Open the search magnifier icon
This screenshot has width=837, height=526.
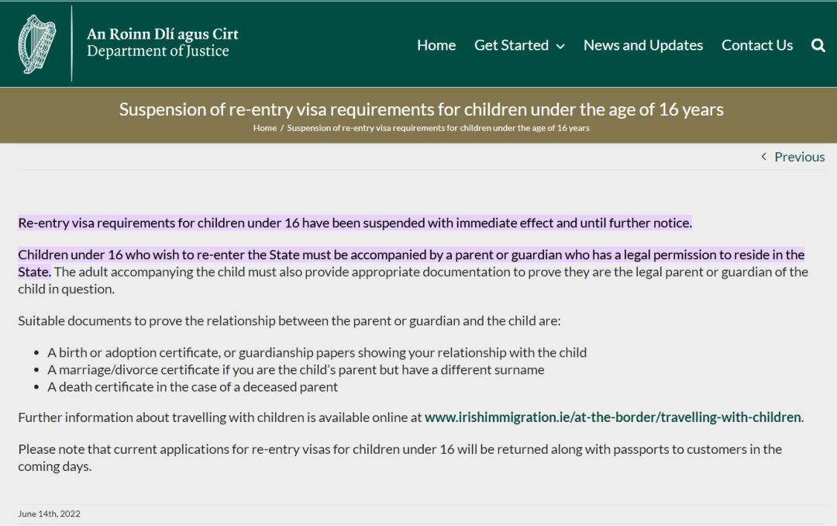coord(818,46)
